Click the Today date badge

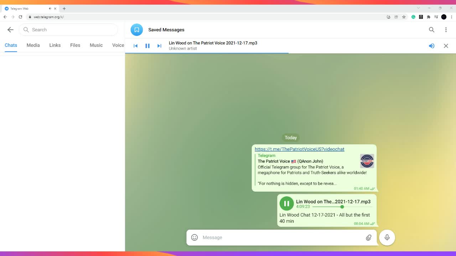coord(291,138)
